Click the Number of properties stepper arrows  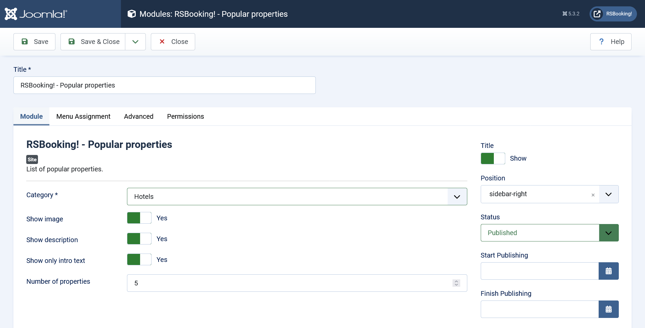click(456, 283)
